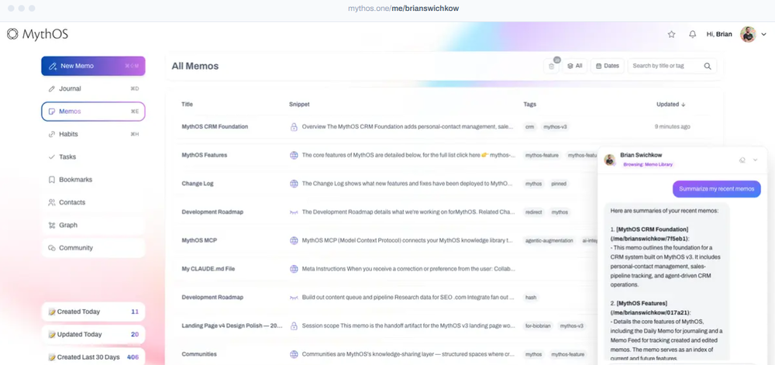The width and height of the screenshot is (775, 365).
Task: Click the globe icon on My CLAUDE.md File row
Action: [294, 269]
